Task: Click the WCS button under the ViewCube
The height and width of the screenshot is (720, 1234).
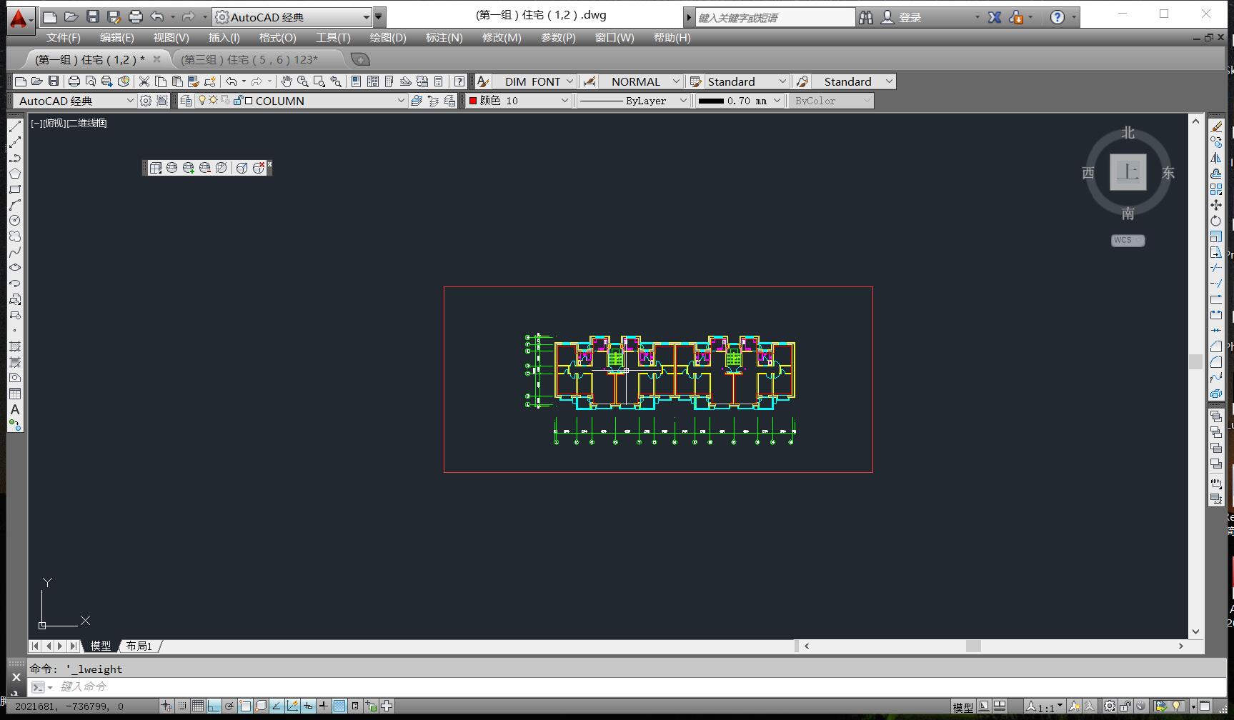Action: (1128, 240)
